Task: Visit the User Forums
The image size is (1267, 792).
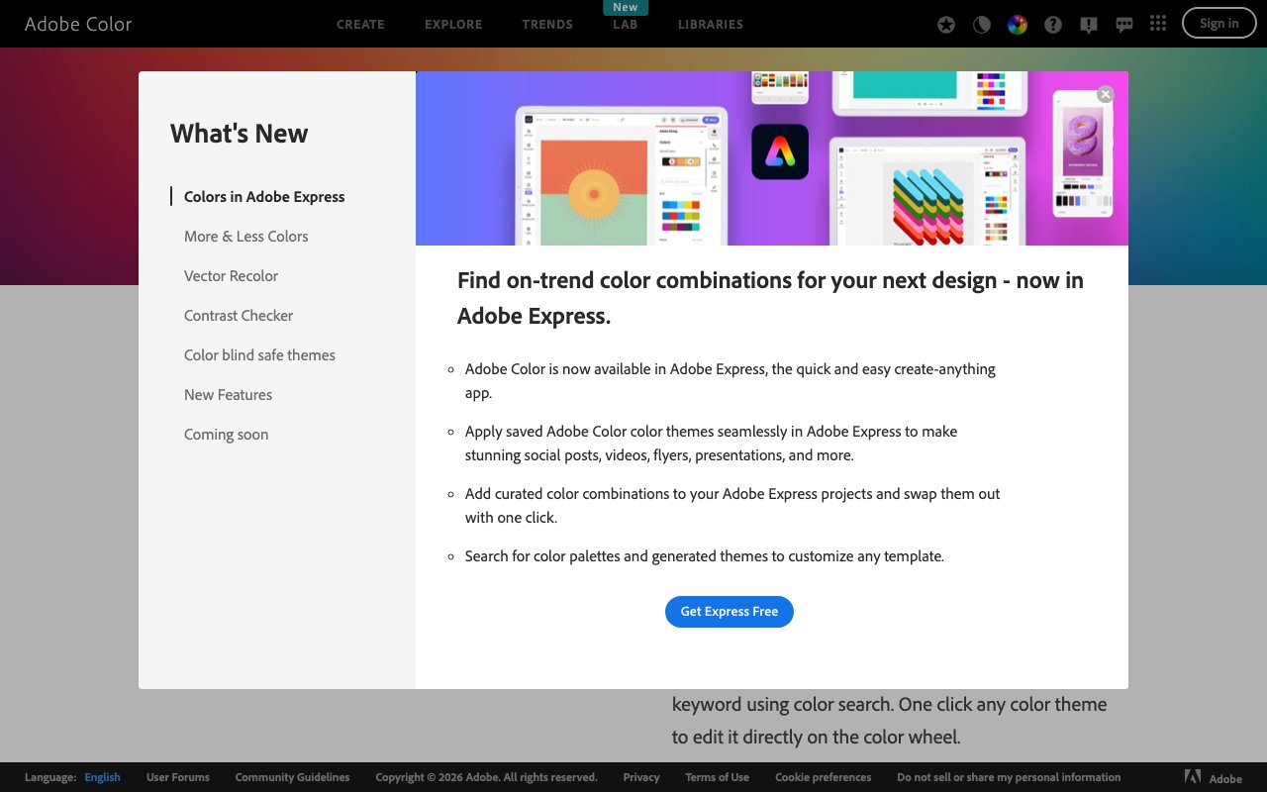Action: (x=177, y=777)
